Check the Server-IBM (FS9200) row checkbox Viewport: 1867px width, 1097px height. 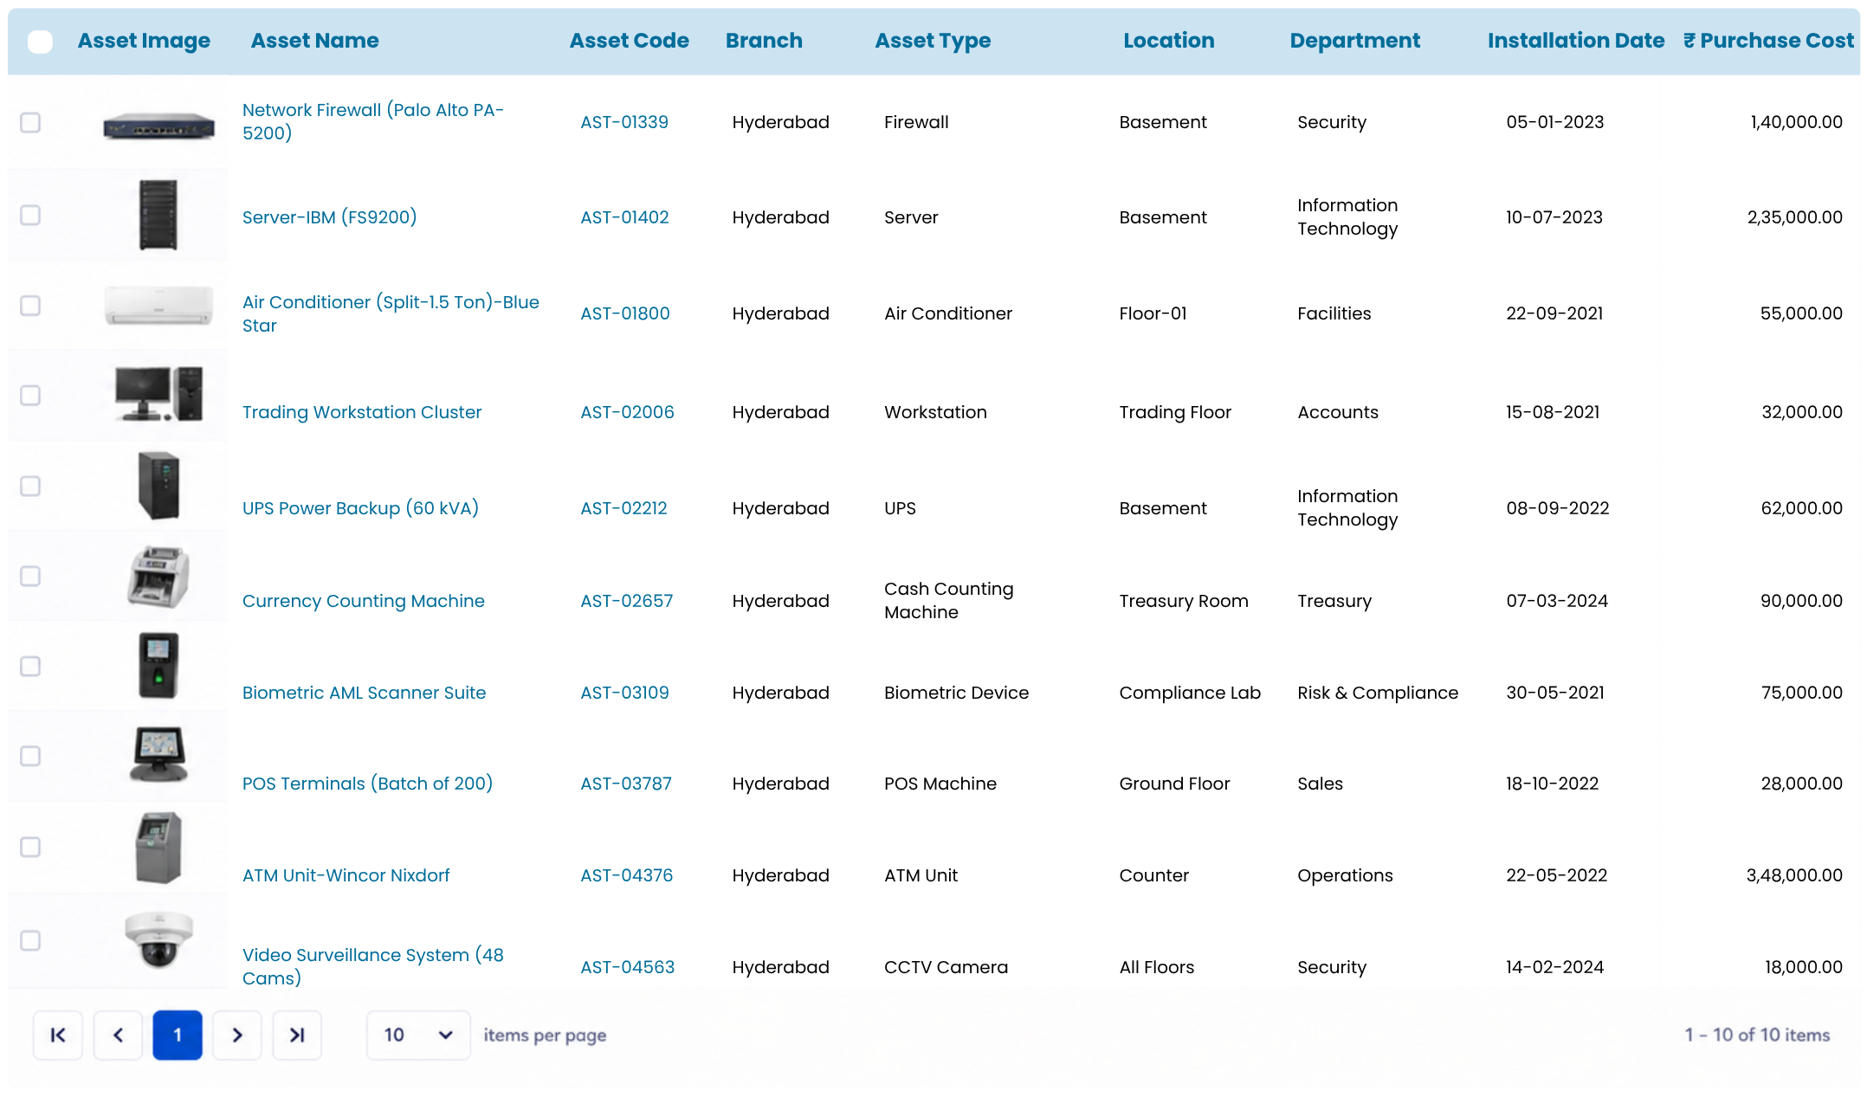coord(30,215)
